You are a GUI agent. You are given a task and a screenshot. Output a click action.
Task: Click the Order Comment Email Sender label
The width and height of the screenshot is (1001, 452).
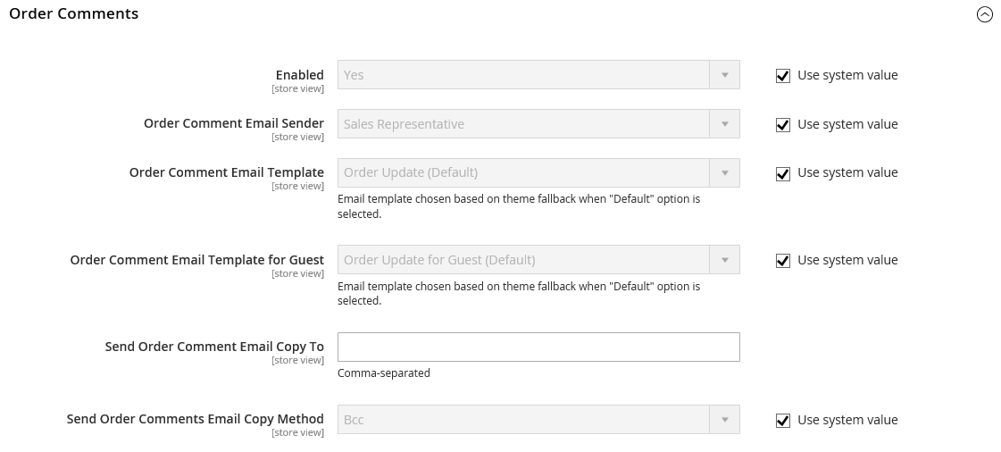pos(234,123)
